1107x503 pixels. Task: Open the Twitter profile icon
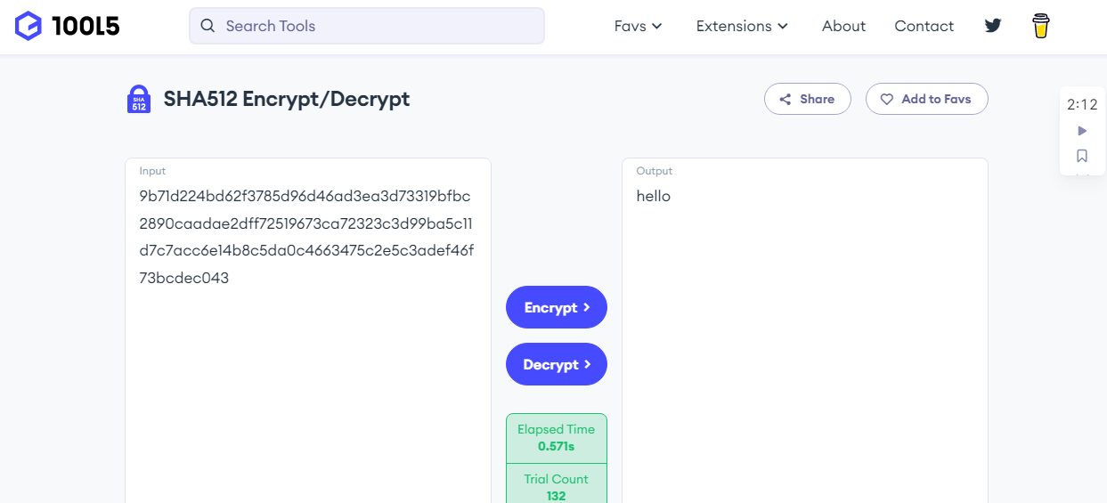[x=993, y=26]
